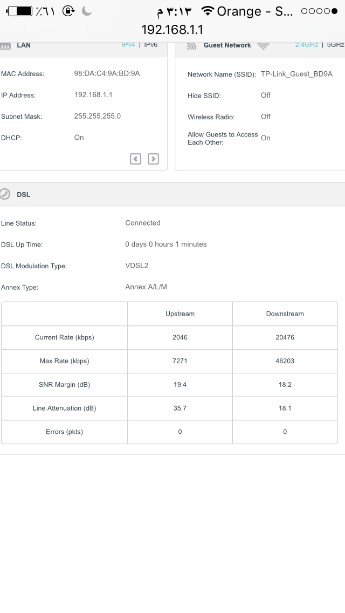Tap the LAN ethernet port icon

point(5,46)
